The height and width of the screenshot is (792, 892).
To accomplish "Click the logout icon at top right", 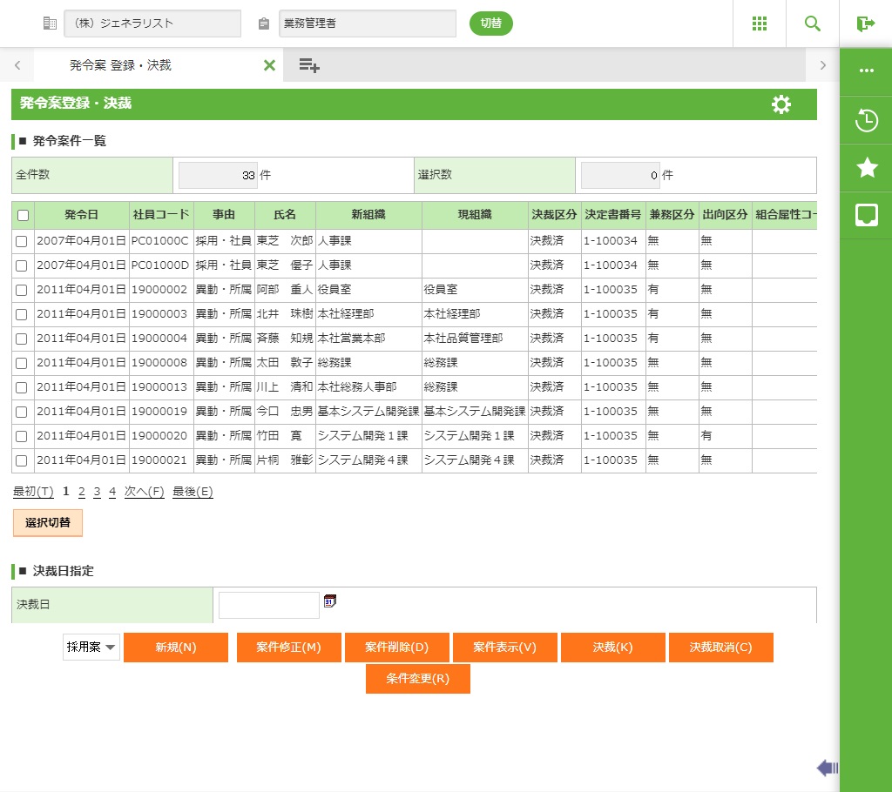I will (x=865, y=23).
